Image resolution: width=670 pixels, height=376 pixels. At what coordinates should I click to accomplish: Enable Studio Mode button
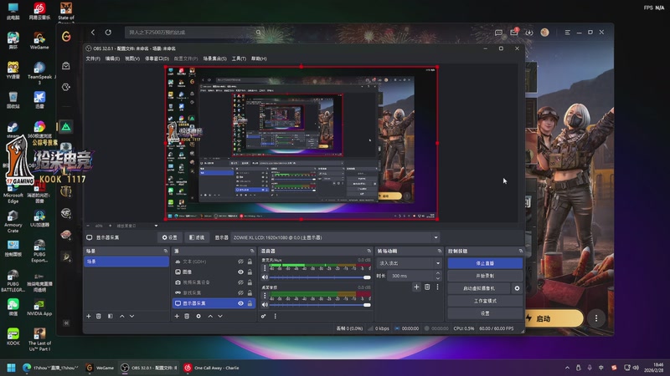[485, 301]
